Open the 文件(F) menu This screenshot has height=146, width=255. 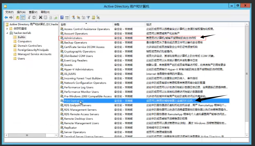(x=9, y=12)
